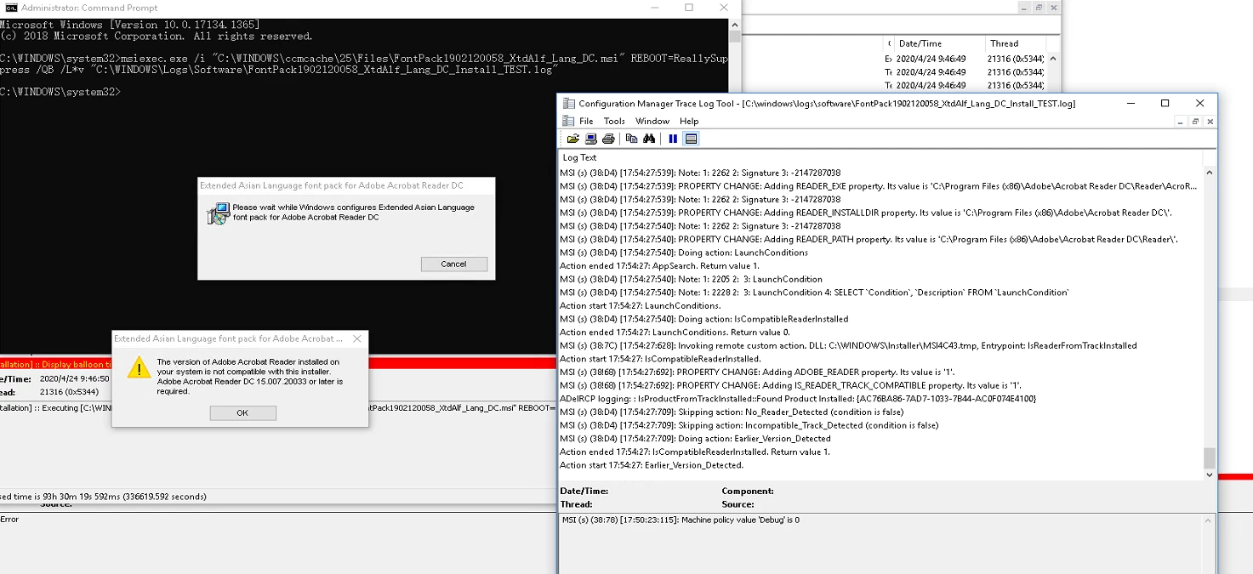This screenshot has height=574, width=1253.
Task: Click the Copy toolbar icon
Action: pyautogui.click(x=631, y=139)
